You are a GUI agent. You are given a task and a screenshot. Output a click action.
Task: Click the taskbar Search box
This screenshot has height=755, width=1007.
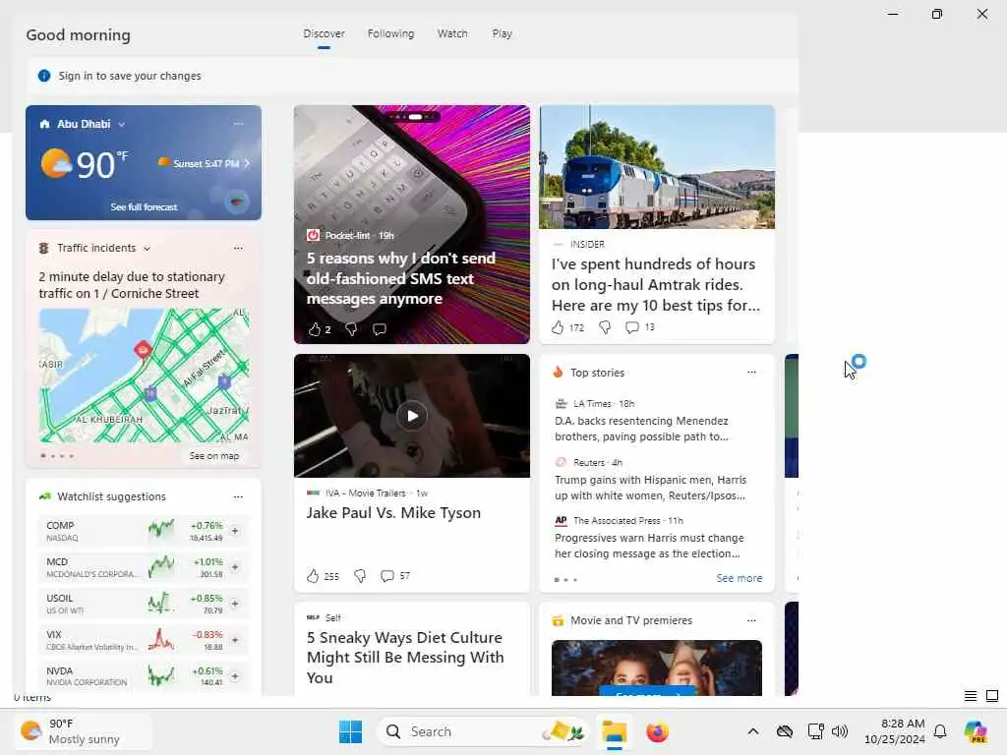[482, 731]
